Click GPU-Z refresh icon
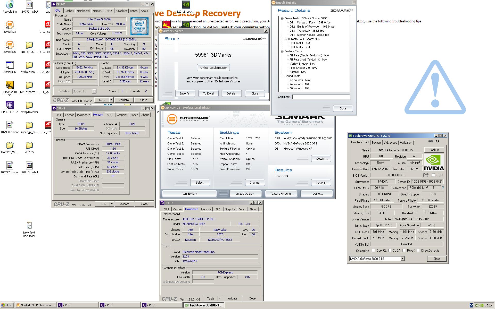 click(x=437, y=141)
